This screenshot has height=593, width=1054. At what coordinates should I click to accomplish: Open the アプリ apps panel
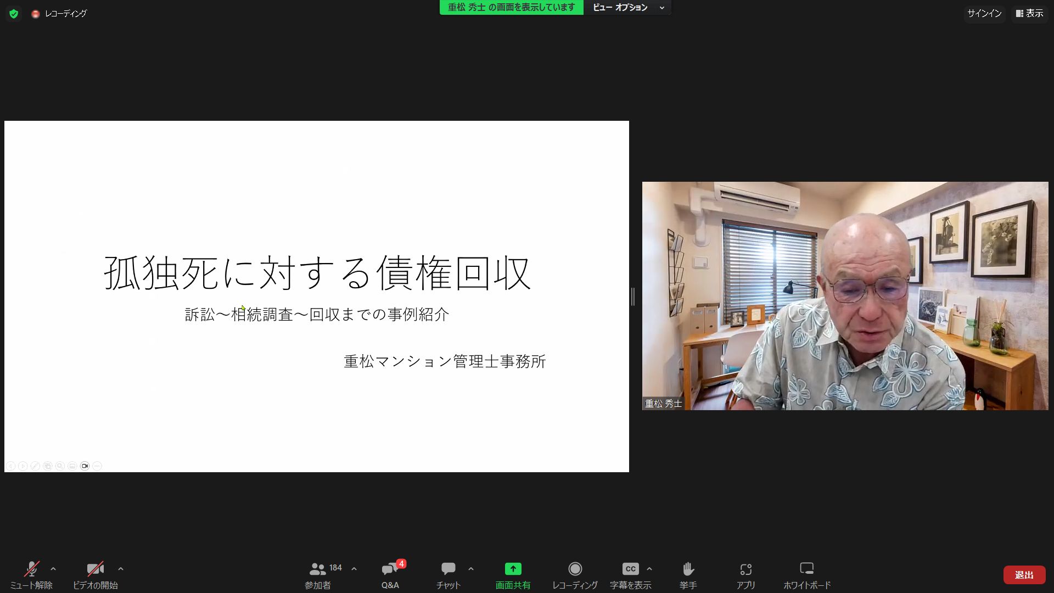tap(745, 575)
